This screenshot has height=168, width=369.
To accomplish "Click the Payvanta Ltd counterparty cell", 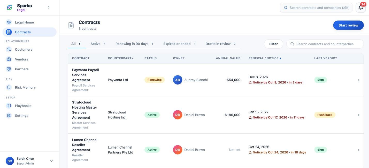I will coord(118,80).
